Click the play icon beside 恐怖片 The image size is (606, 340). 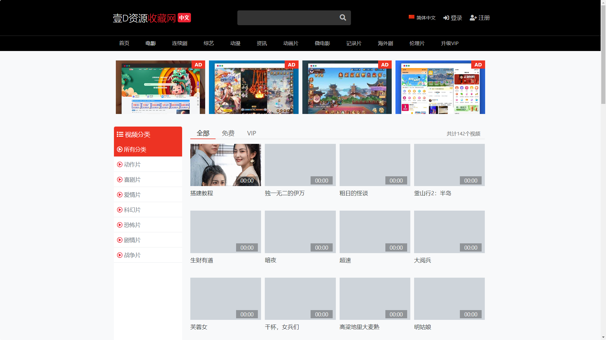pos(120,225)
